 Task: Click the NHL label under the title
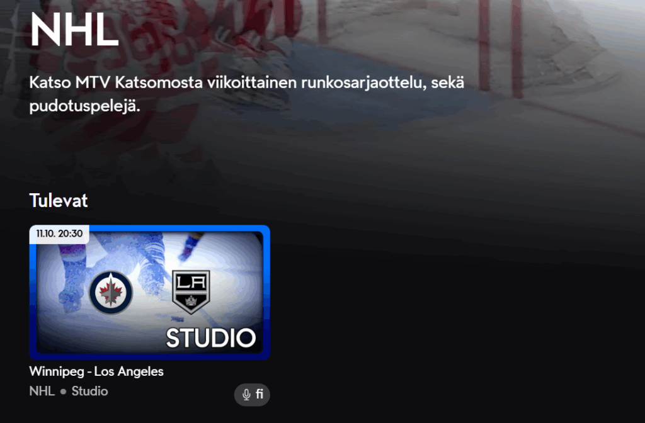pos(42,391)
